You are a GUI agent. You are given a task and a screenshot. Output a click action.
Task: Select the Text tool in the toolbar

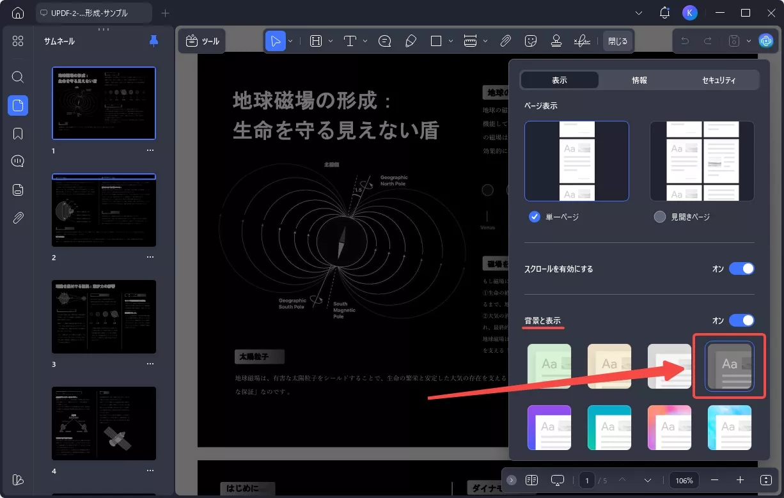coord(350,41)
